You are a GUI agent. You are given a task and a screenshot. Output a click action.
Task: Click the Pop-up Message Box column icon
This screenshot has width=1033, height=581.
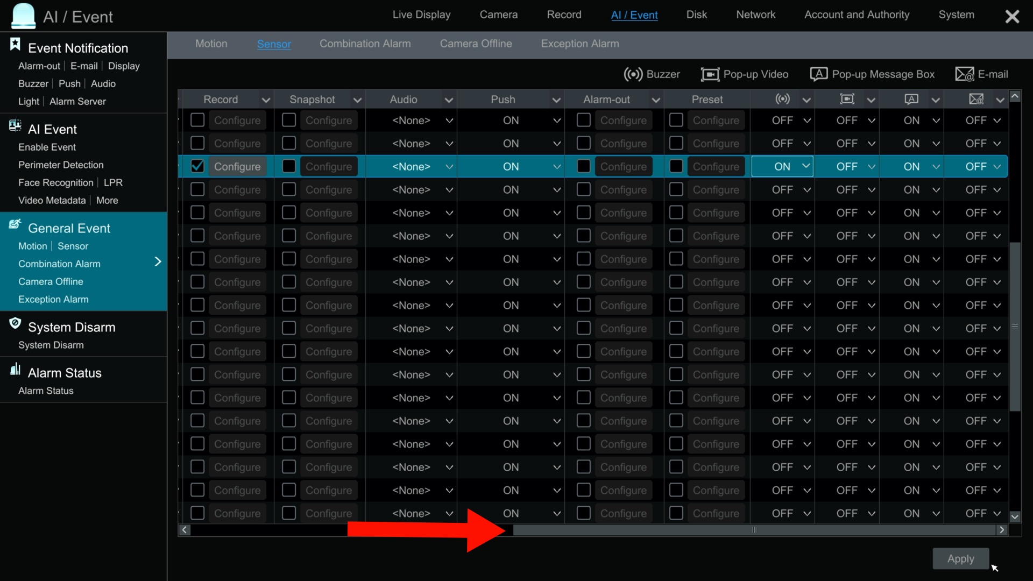(911, 99)
